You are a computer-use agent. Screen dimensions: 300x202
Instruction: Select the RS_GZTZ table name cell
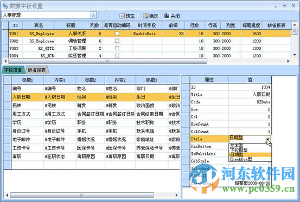tap(39, 48)
